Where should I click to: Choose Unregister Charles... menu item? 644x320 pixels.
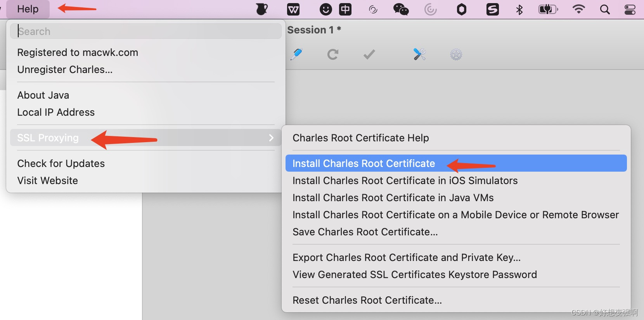(65, 70)
